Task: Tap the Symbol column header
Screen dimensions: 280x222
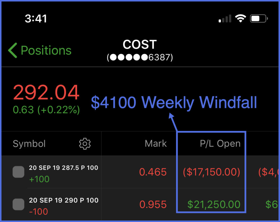Action: pos(29,144)
